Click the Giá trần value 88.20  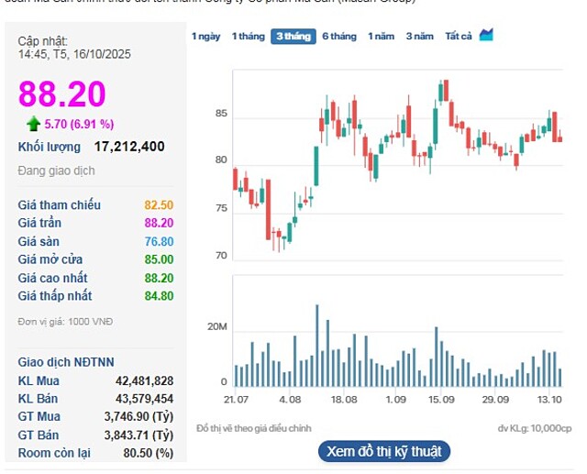coord(159,223)
